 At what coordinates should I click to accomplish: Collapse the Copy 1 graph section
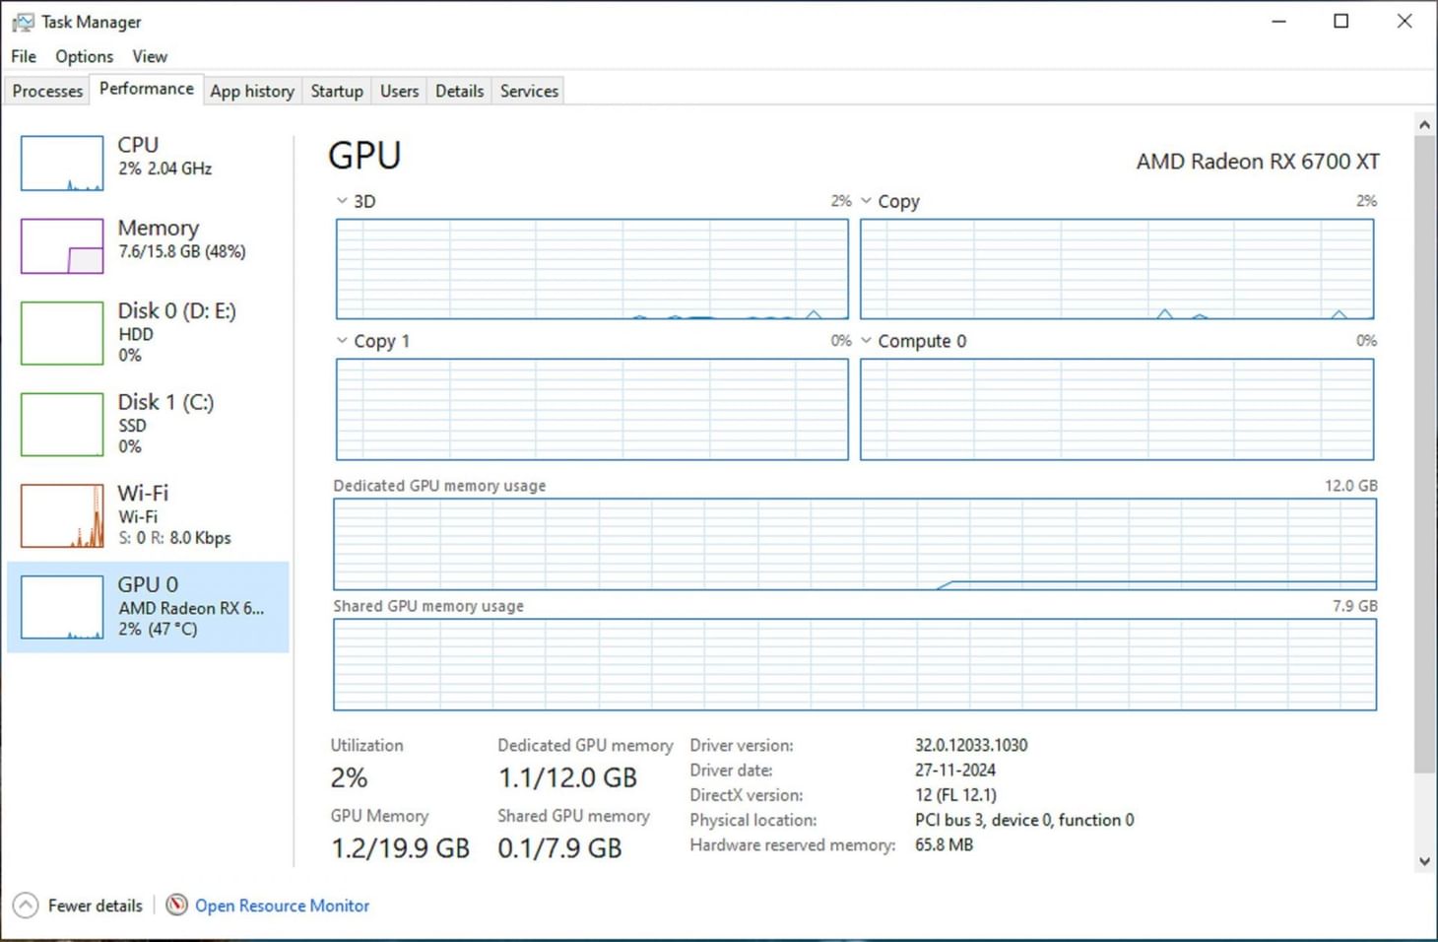[343, 340]
